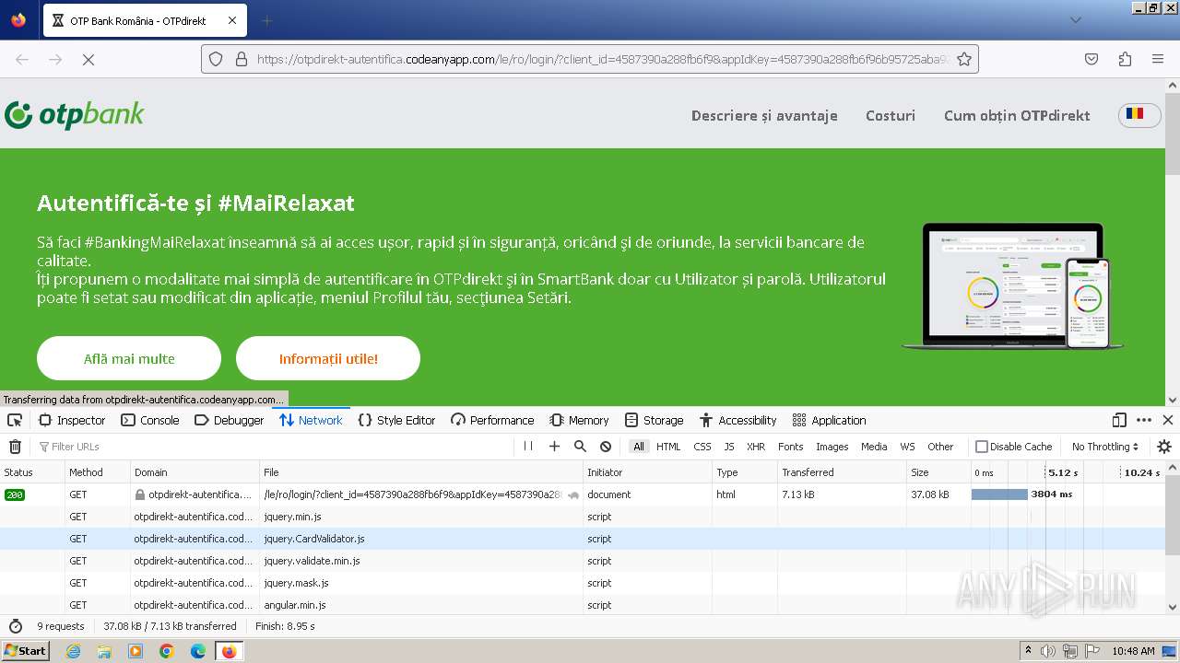Close the OTP Bank România tab
Image resolution: width=1180 pixels, height=663 pixels.
[x=232, y=20]
